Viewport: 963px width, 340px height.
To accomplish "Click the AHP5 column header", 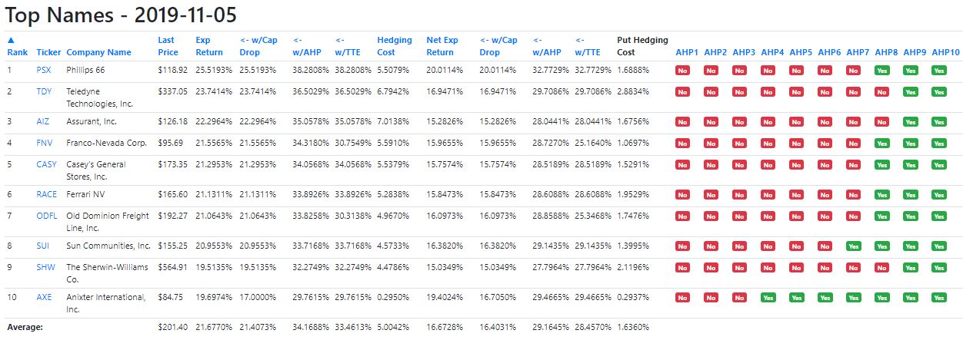I will pos(801,52).
